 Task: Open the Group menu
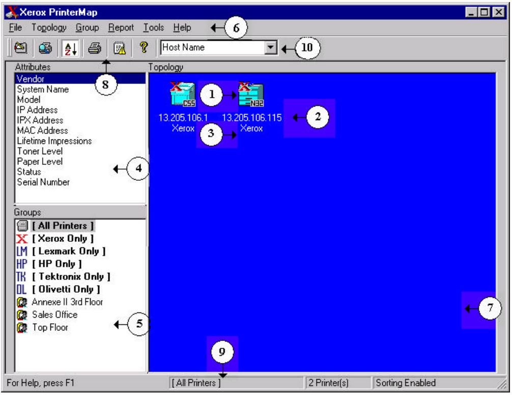click(x=87, y=28)
